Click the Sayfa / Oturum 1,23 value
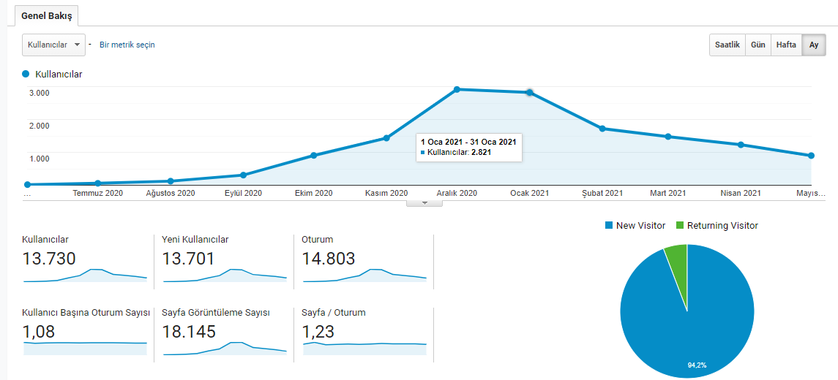 point(318,332)
